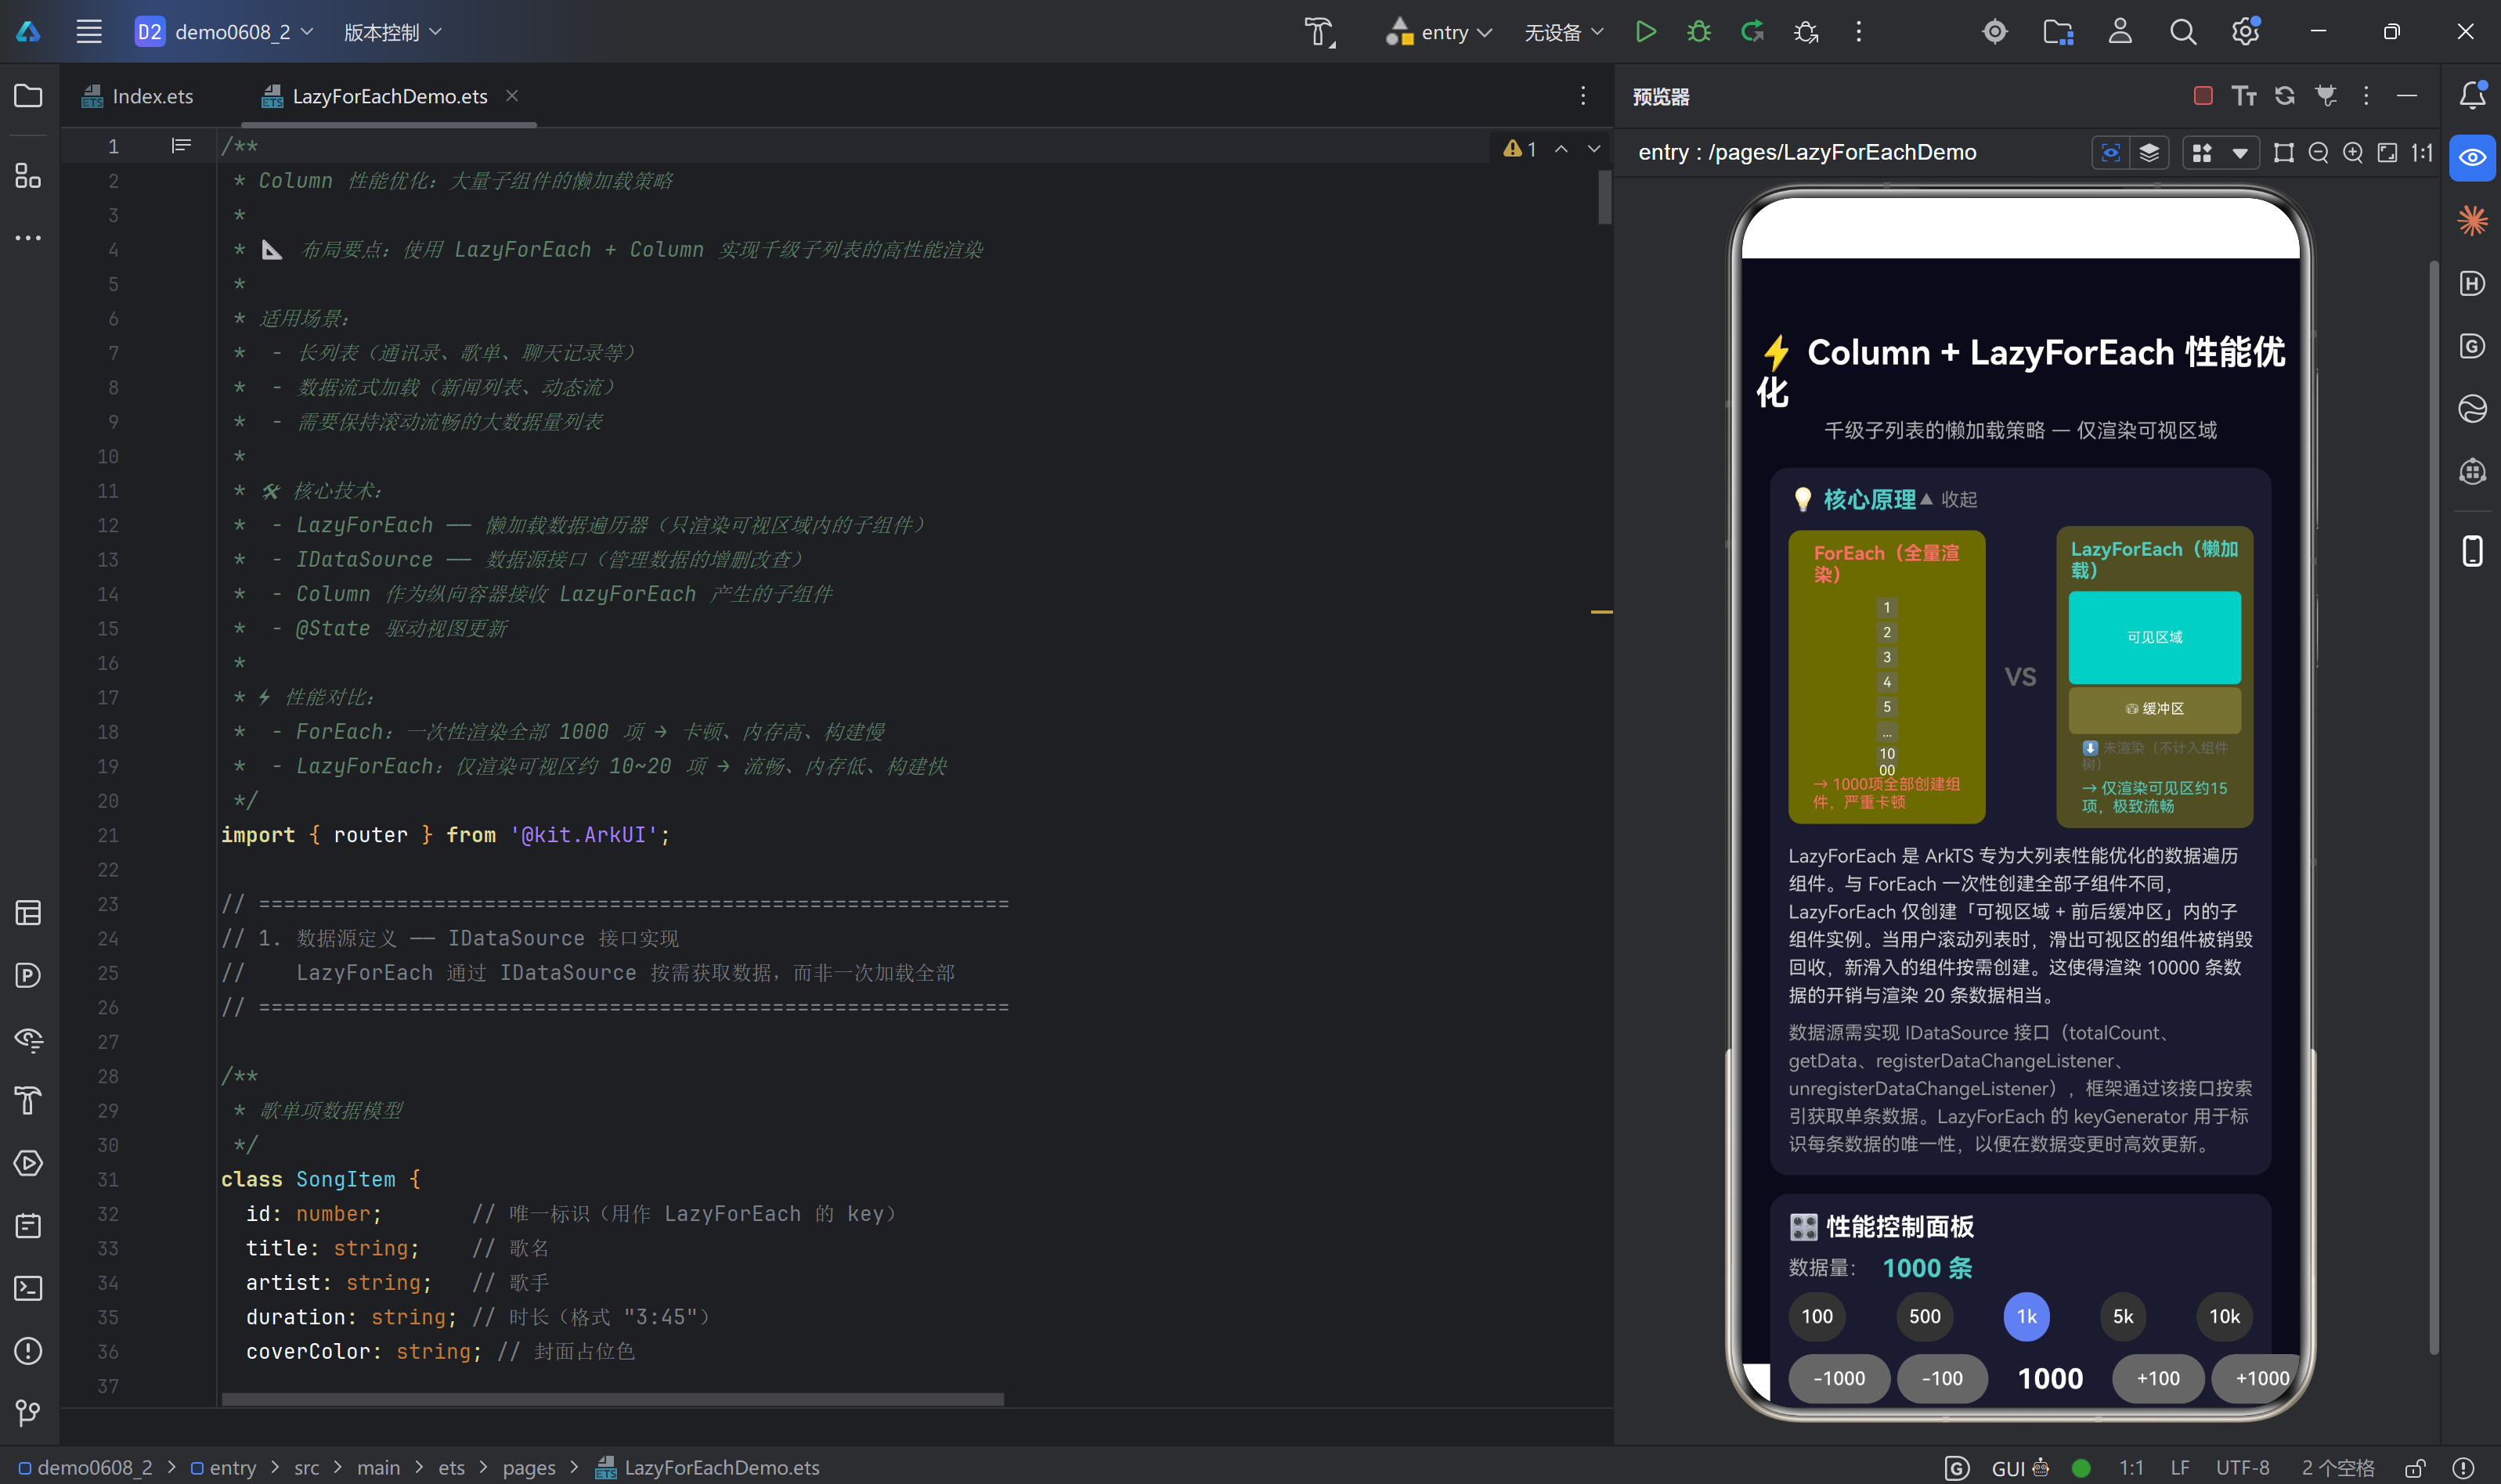Select the 500 data count option
Viewport: 2501px width, 1484px height.
[x=1925, y=1317]
